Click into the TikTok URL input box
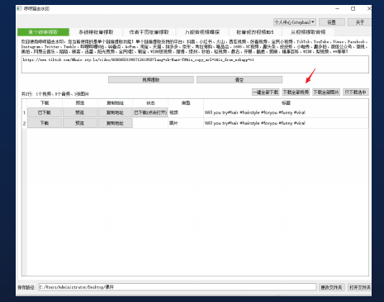This screenshot has width=384, height=302. click(x=195, y=64)
